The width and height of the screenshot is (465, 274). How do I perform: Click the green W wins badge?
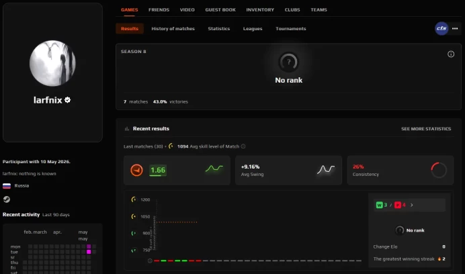379,205
